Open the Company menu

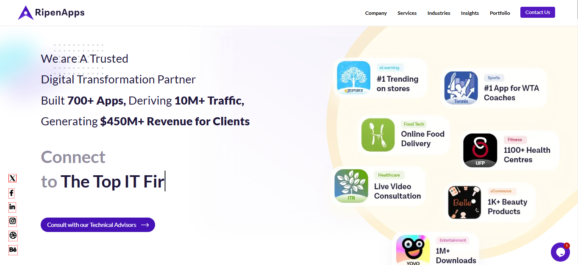[x=376, y=13]
